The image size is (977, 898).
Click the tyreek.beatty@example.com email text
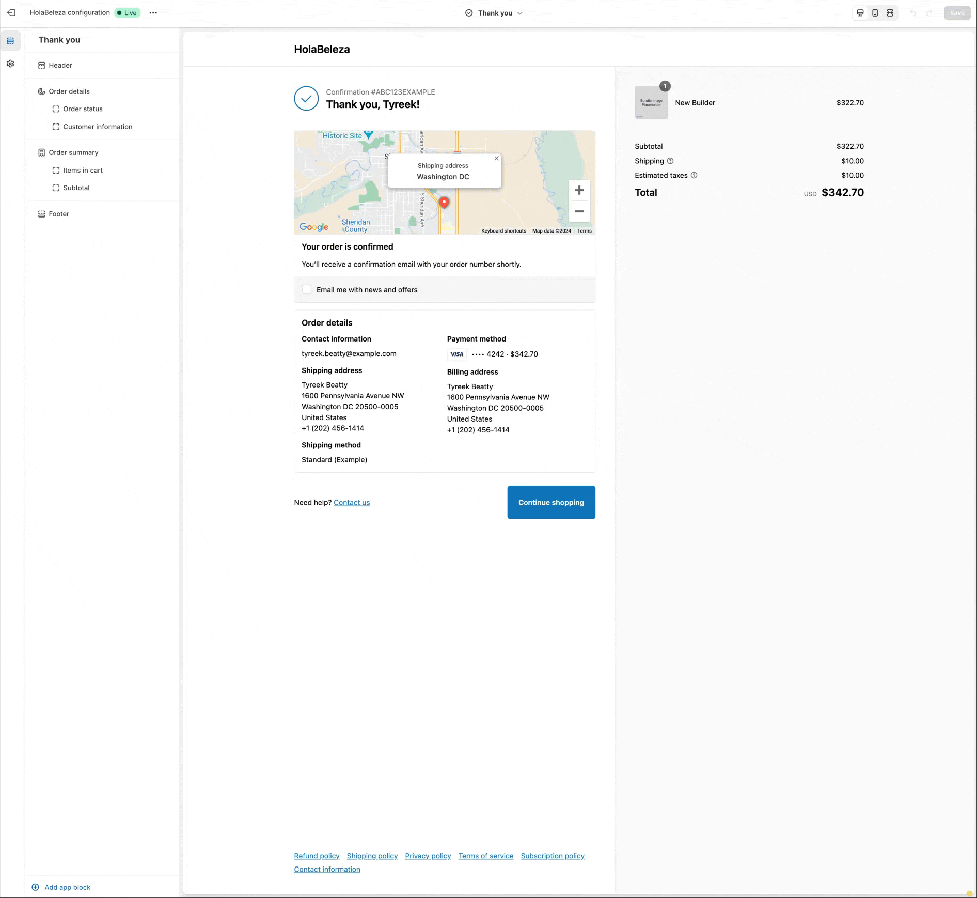coord(349,354)
